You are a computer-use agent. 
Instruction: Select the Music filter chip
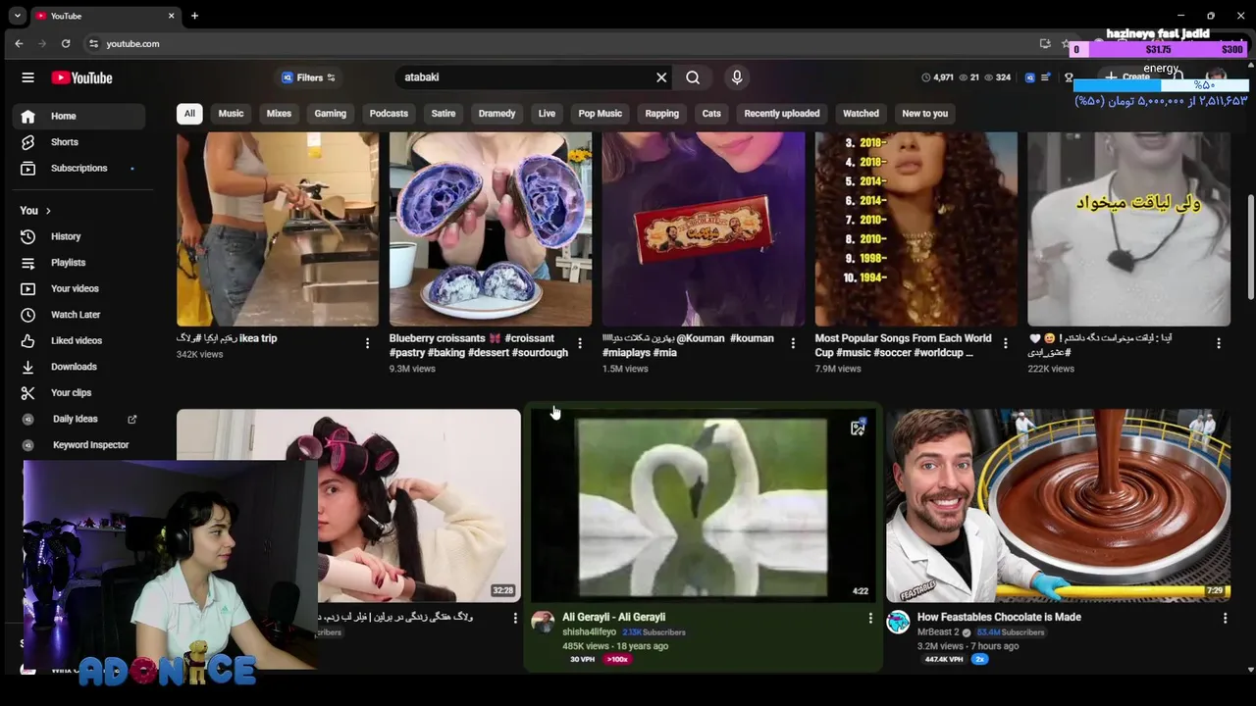tap(231, 114)
